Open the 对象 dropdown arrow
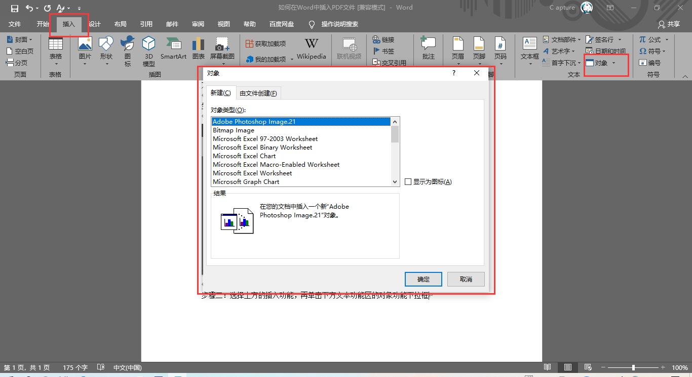The width and height of the screenshot is (692, 377). click(615, 63)
